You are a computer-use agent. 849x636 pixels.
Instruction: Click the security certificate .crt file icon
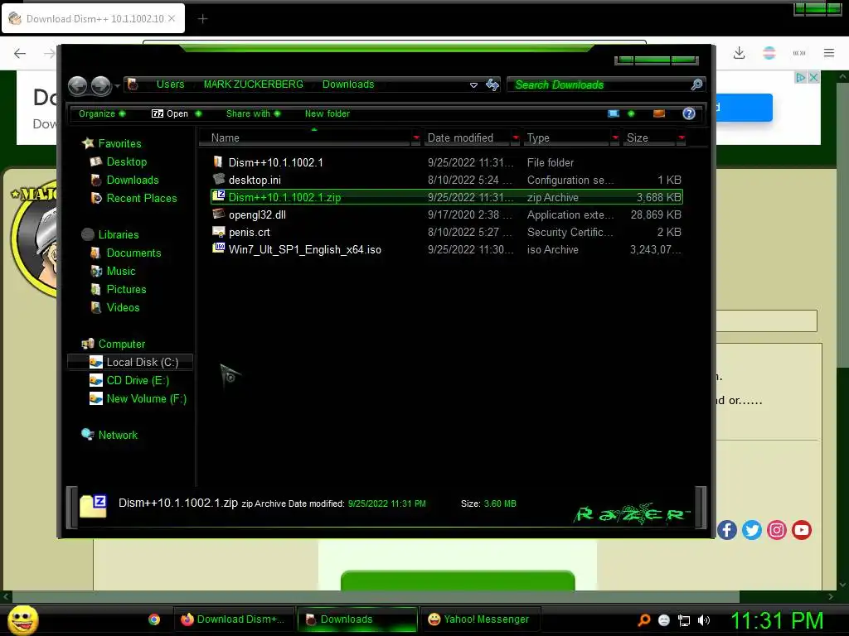click(218, 232)
